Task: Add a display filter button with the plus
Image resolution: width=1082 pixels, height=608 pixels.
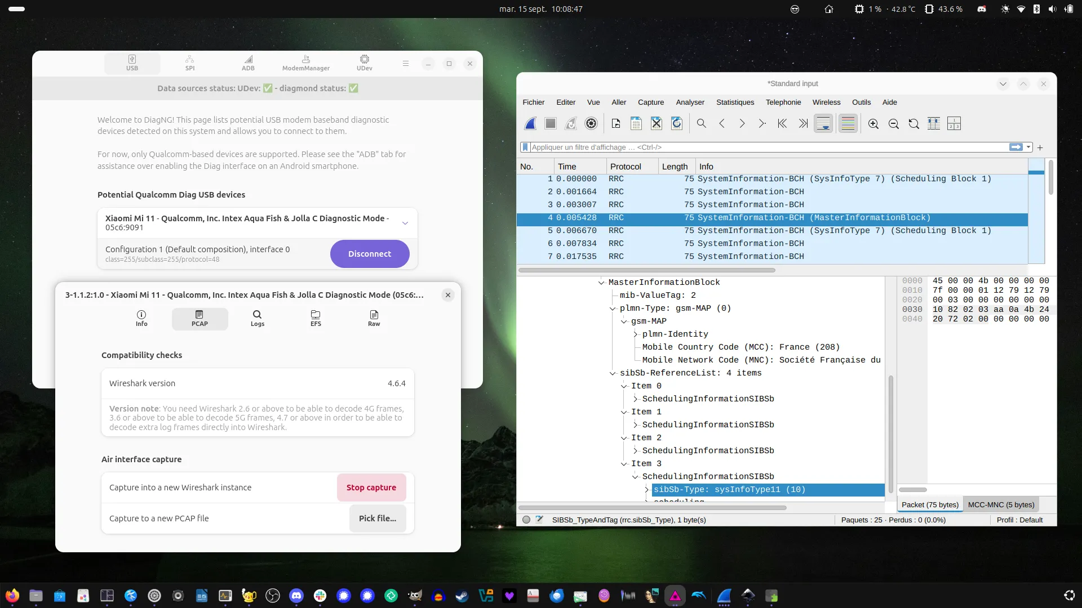Action: tap(1040, 147)
